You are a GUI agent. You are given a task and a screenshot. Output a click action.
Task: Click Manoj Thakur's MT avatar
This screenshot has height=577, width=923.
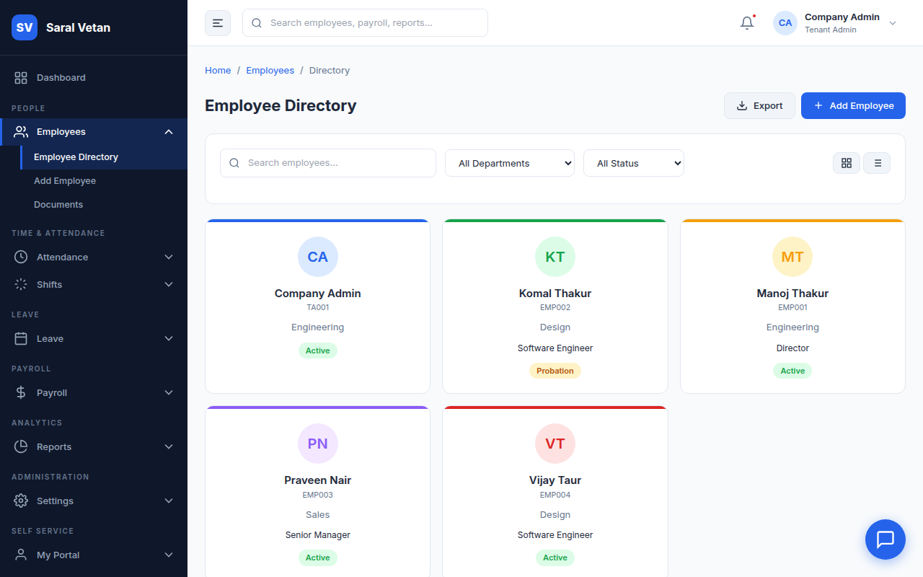(x=792, y=257)
